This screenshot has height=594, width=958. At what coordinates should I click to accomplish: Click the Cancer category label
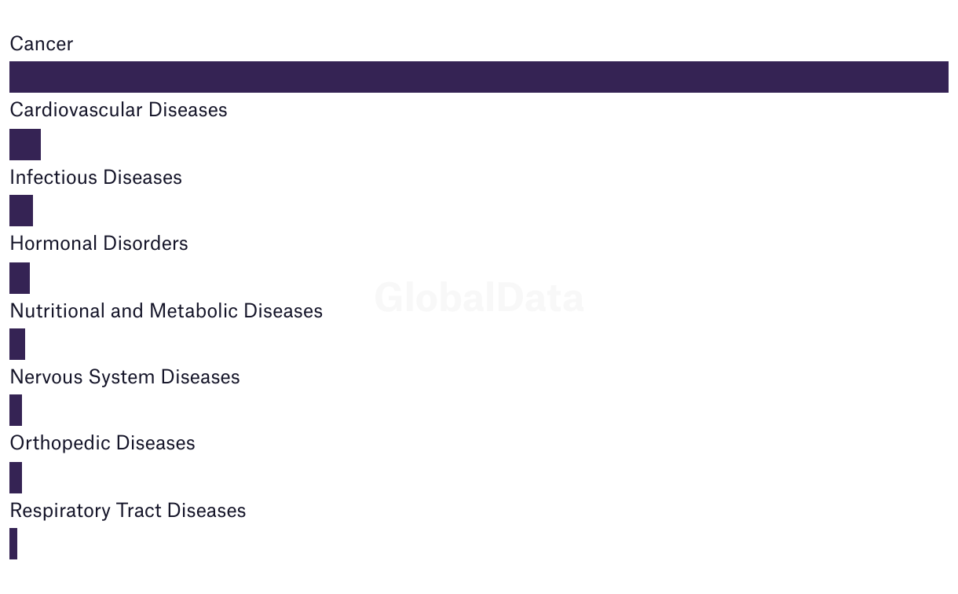point(42,44)
